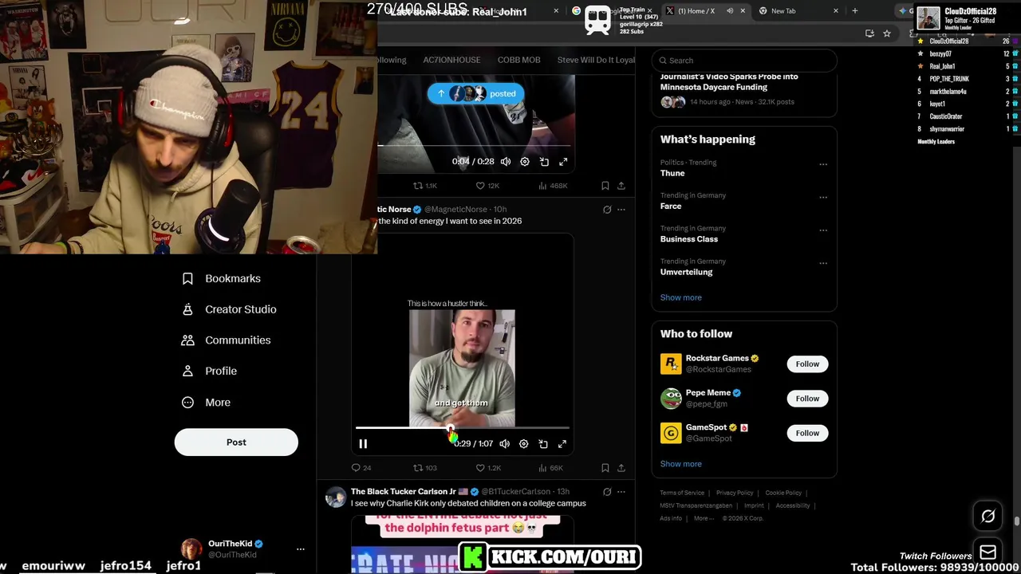Open the Black Tucker Carlson post video thumbnail
Image resolution: width=1021 pixels, height=574 pixels.
(x=463, y=545)
